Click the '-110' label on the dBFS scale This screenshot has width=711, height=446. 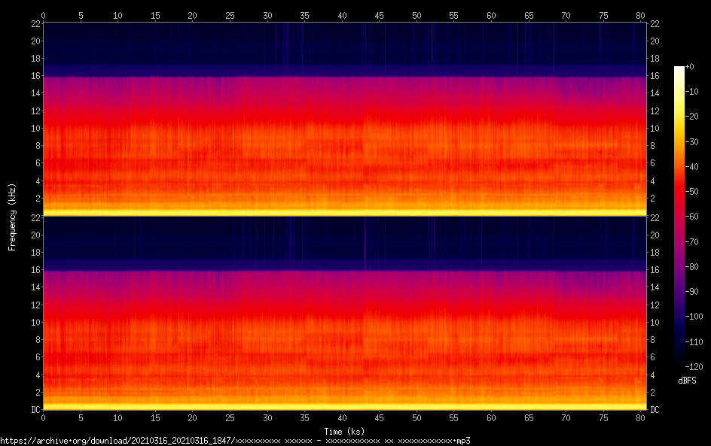coord(694,342)
